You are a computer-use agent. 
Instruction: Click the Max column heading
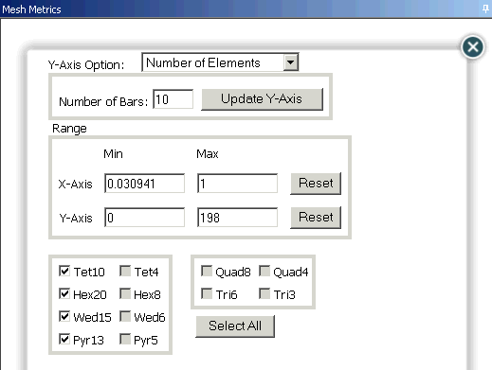click(208, 154)
